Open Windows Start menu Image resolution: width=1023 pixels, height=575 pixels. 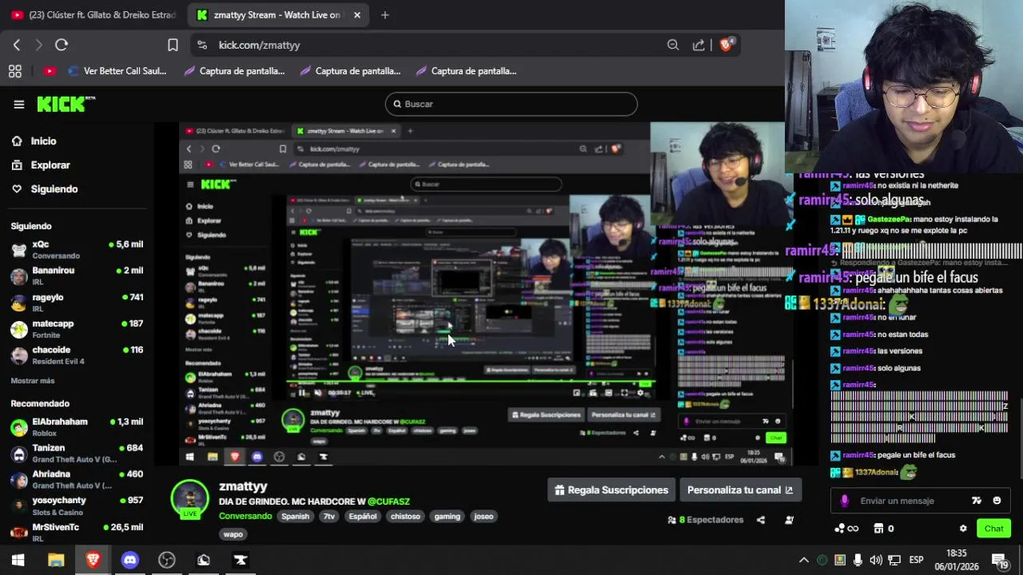18,560
